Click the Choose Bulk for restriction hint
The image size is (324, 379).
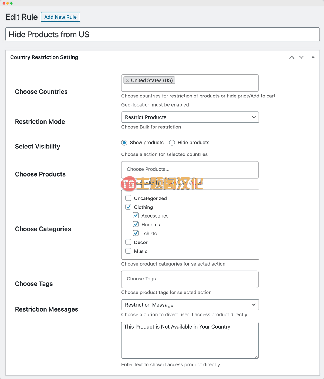point(151,127)
